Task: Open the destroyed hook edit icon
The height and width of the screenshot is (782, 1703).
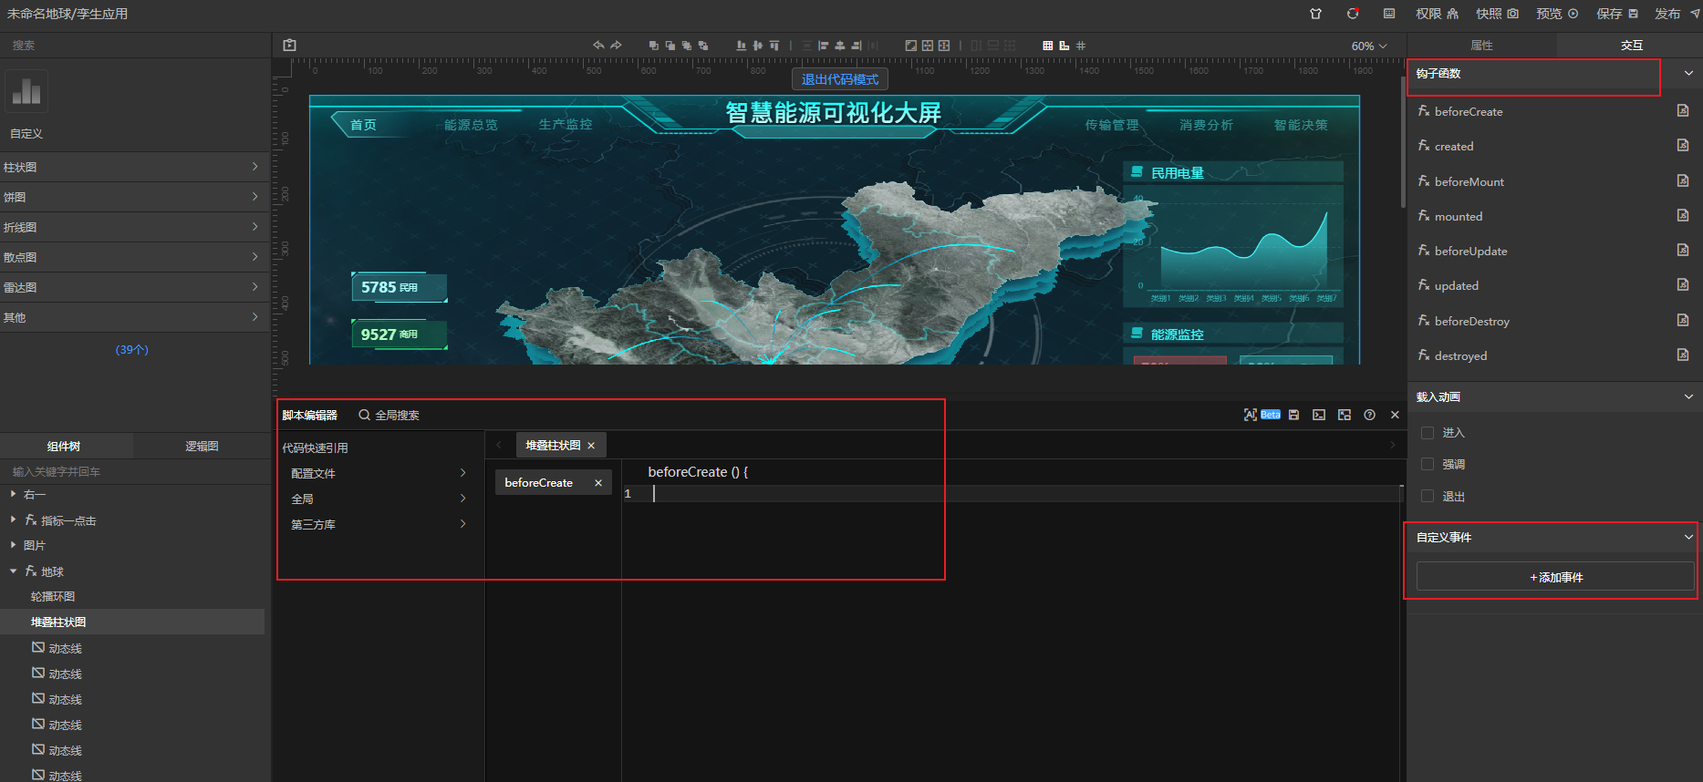Action: 1683,355
